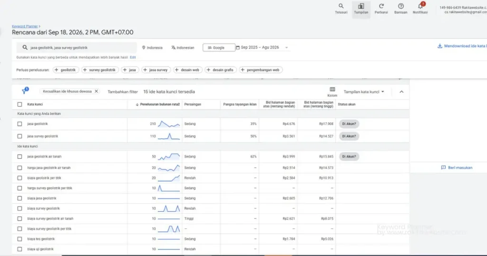Collapse the panel with the up chevron
Screen dimensions: 487x256
point(401,92)
